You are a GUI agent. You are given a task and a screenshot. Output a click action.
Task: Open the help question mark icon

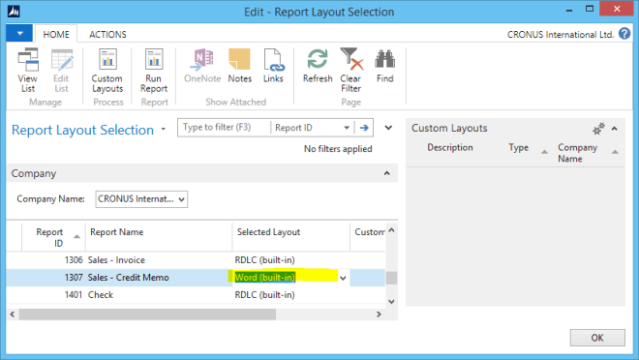point(624,34)
